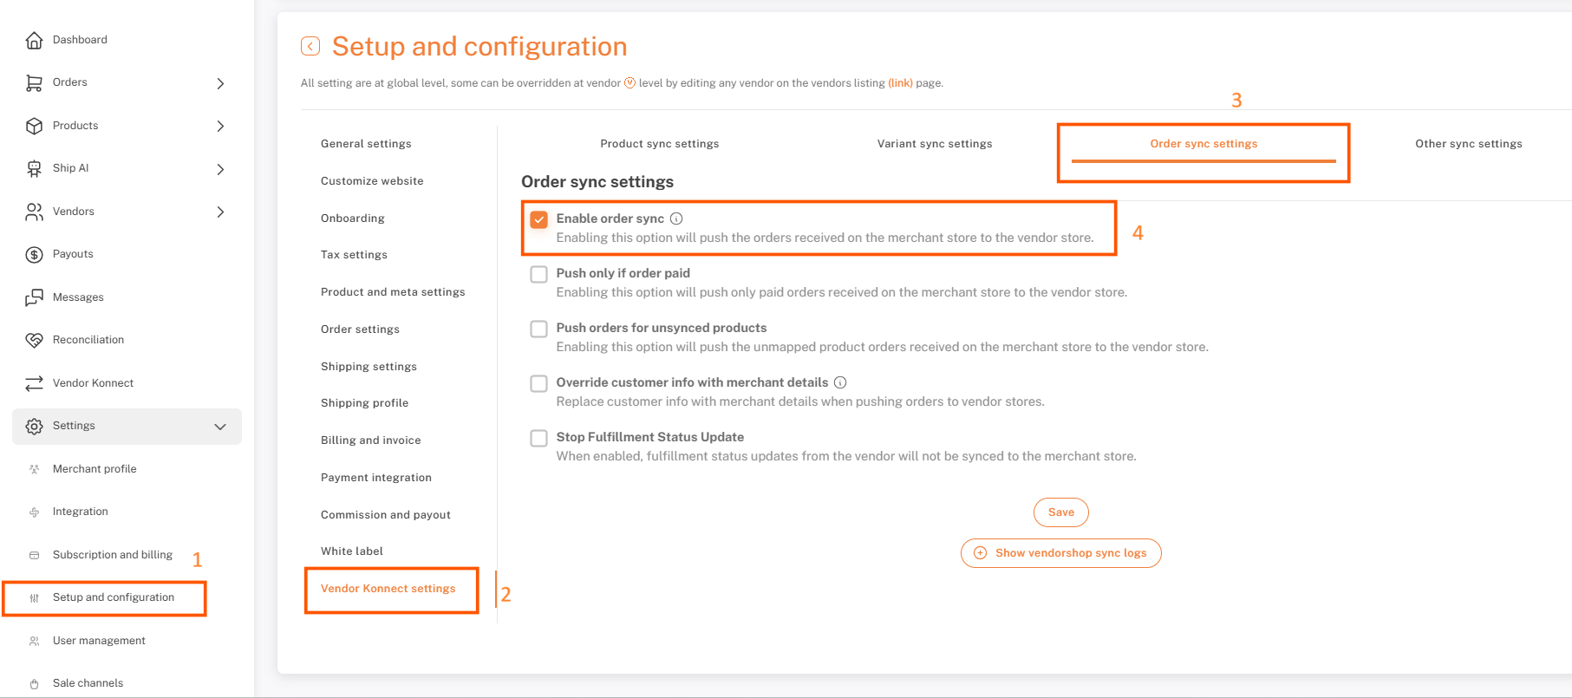1572x698 pixels.
Task: Click the Payouts dollar icon
Action: [x=34, y=254]
